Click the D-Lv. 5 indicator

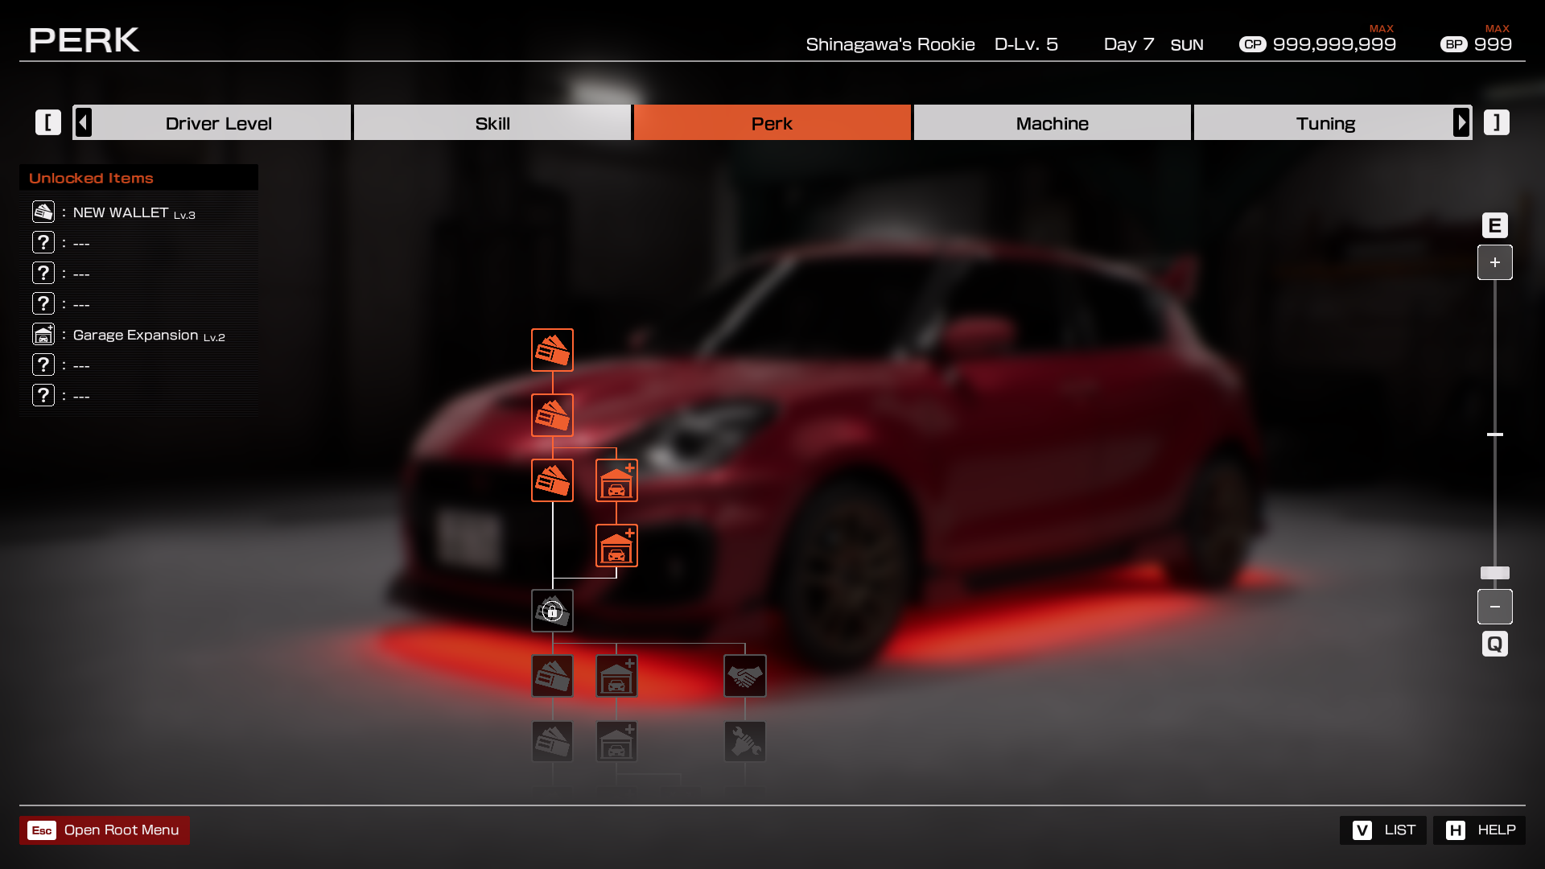[1026, 44]
